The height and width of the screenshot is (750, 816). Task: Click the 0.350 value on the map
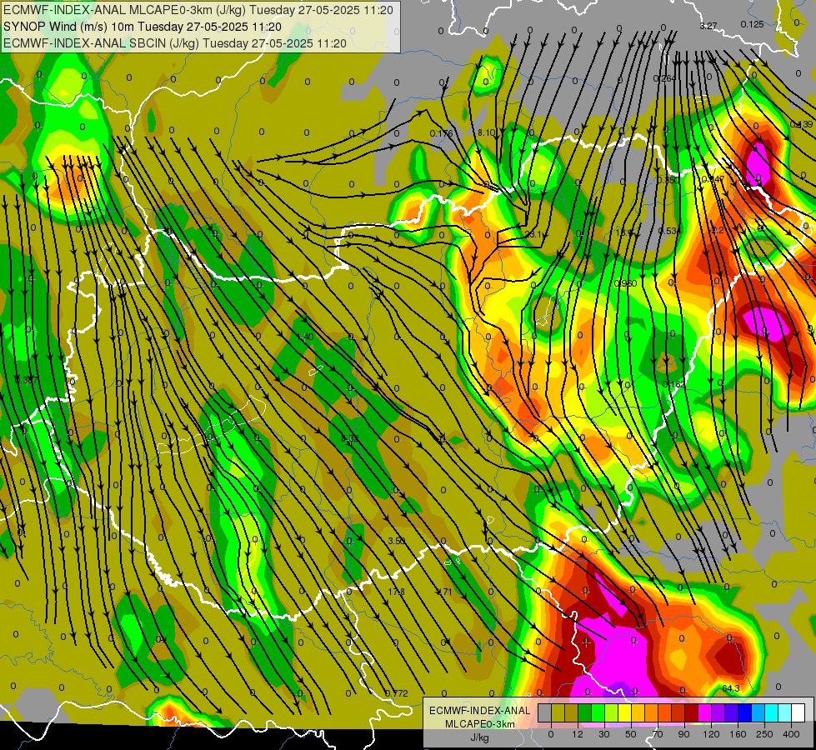668,180
